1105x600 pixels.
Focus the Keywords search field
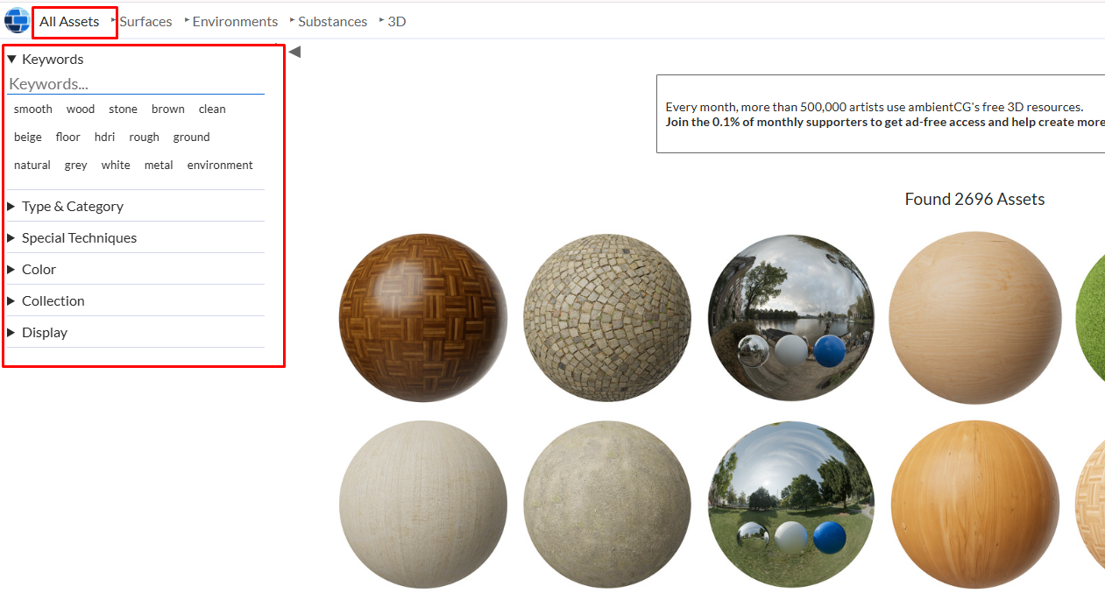pyautogui.click(x=136, y=84)
